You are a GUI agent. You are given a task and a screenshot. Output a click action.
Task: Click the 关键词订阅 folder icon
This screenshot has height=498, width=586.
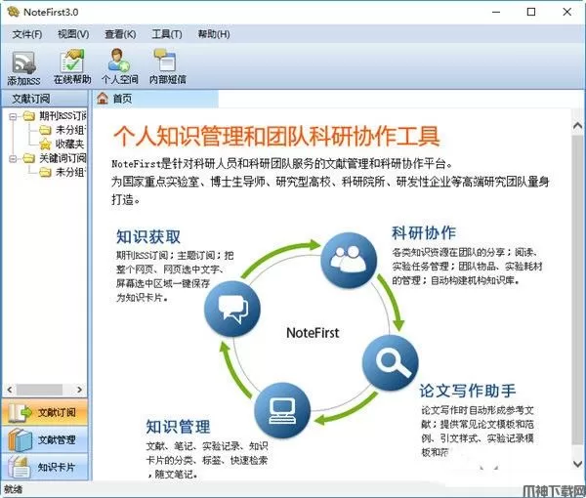pyautogui.click(x=28, y=158)
